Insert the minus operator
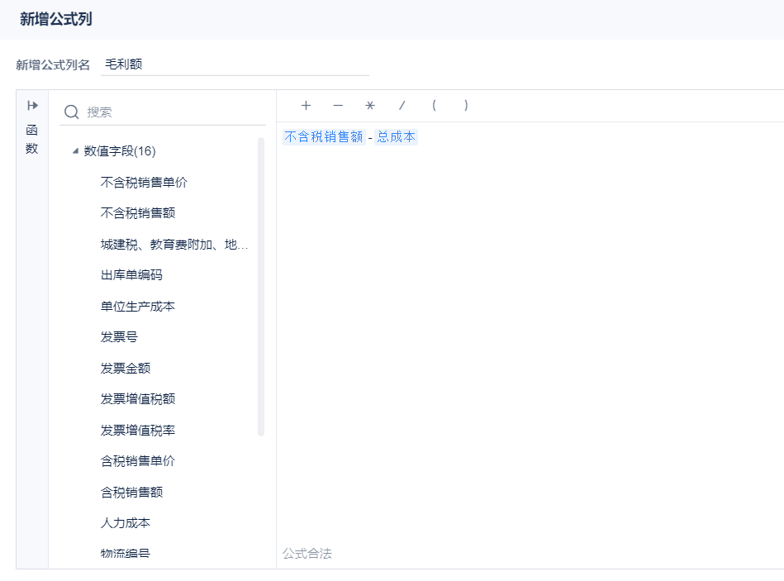 [x=338, y=106]
